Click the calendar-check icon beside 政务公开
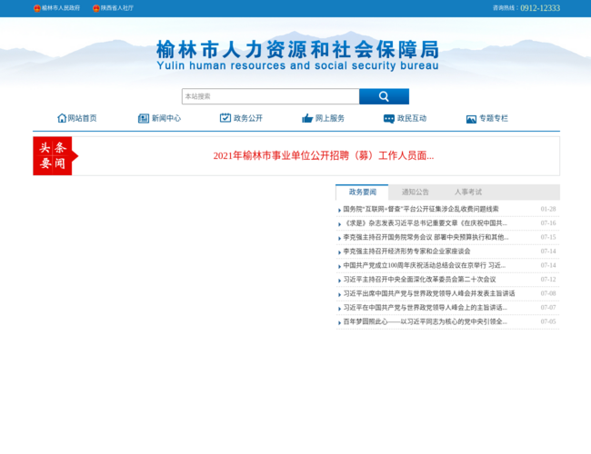Image resolution: width=591 pixels, height=454 pixels. tap(225, 118)
